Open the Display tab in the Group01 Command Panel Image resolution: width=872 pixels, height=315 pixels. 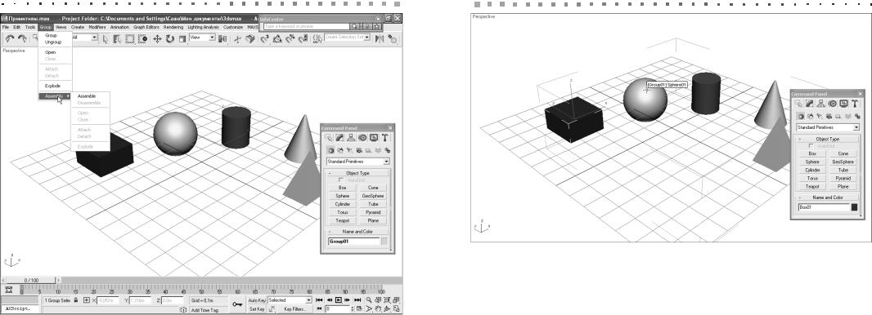(x=373, y=138)
